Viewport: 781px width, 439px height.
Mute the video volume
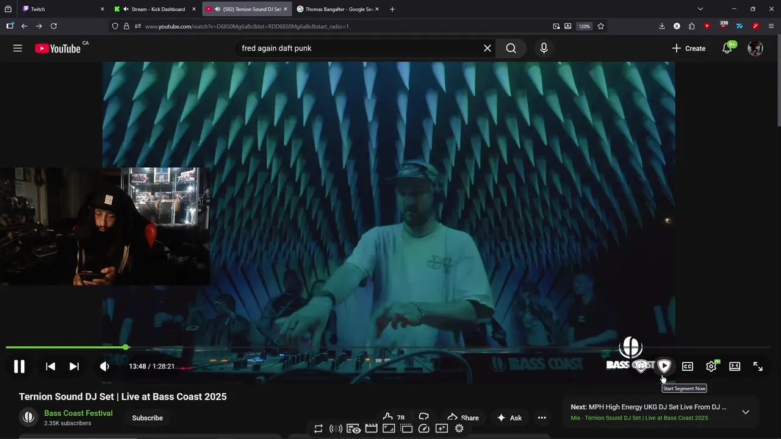[x=104, y=366]
